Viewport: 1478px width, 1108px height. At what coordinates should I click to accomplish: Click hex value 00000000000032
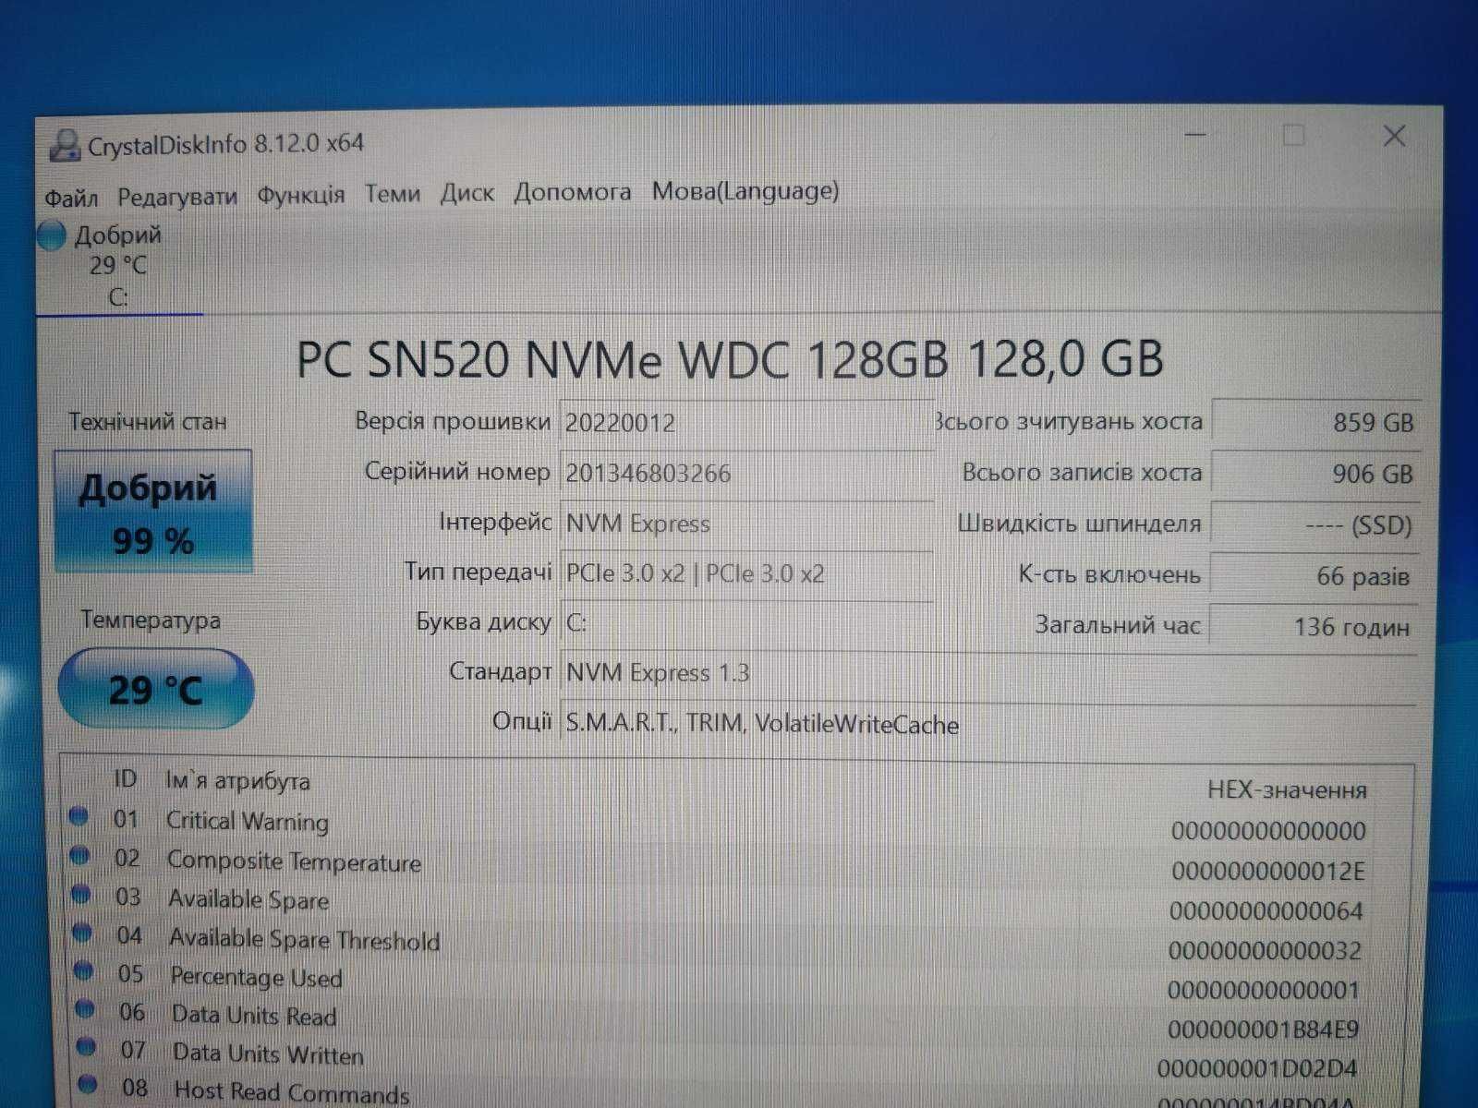[1265, 951]
